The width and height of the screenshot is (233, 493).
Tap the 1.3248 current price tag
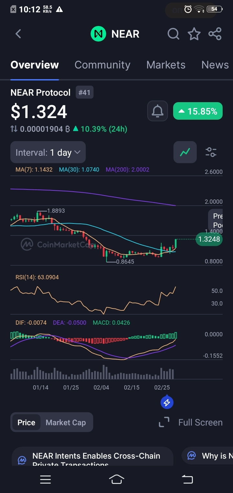coord(209,239)
